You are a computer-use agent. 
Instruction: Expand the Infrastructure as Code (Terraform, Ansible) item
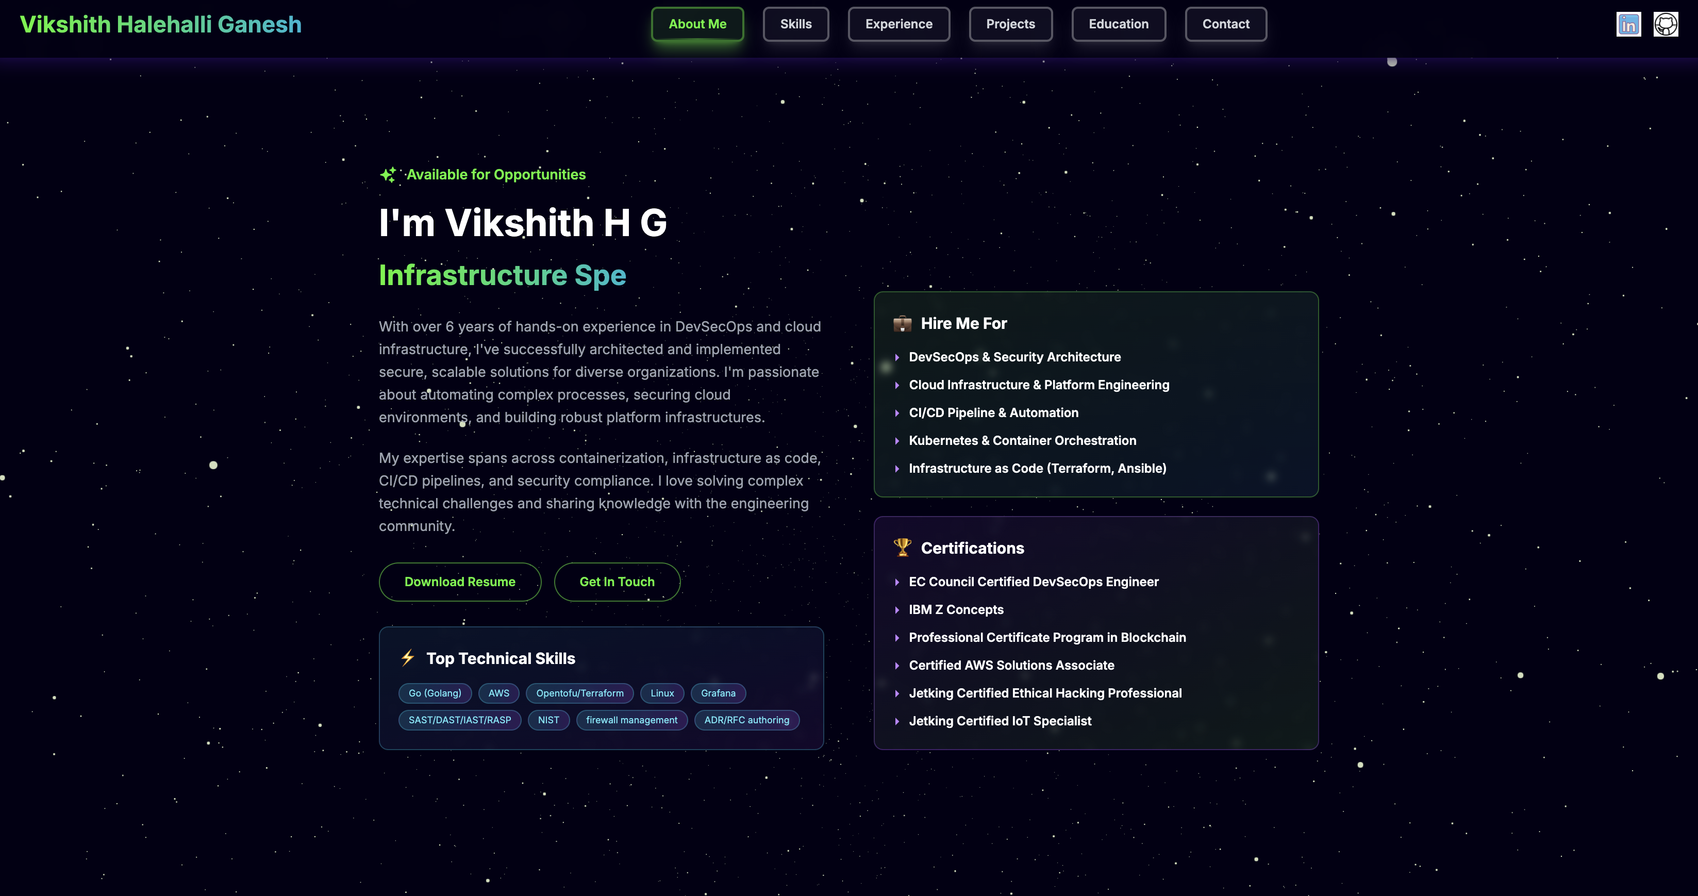(1037, 468)
